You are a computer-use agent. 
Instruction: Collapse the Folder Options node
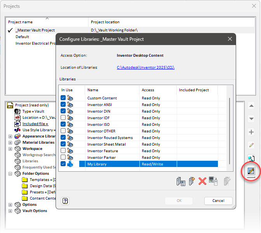pos(10,174)
